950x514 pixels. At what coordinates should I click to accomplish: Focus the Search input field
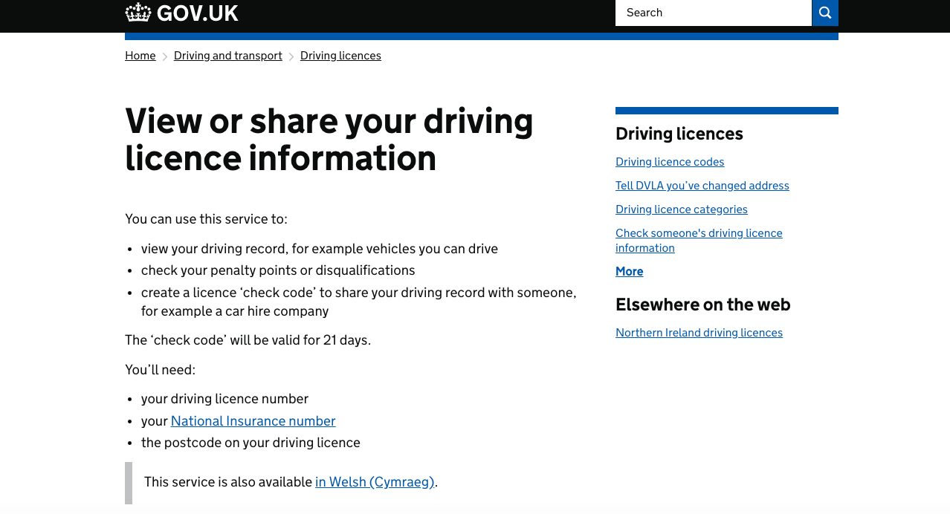click(714, 13)
